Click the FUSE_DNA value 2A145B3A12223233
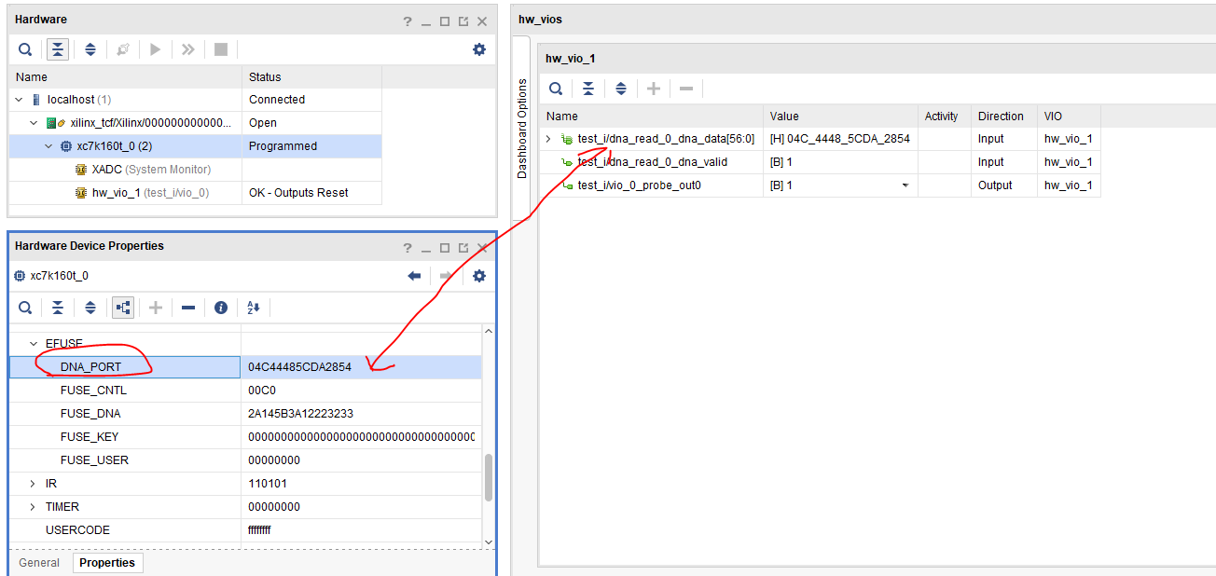This screenshot has width=1216, height=576. [300, 414]
